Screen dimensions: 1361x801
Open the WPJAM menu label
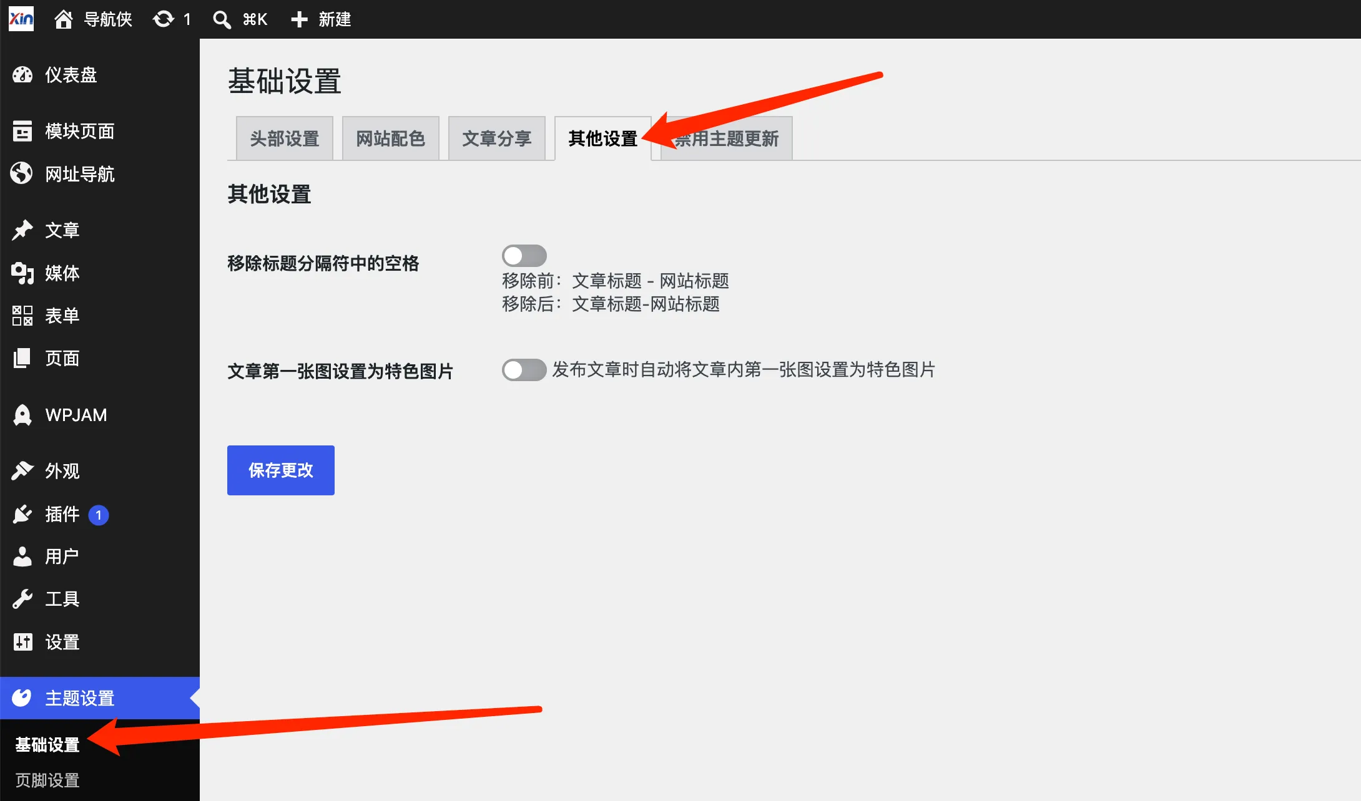[76, 415]
